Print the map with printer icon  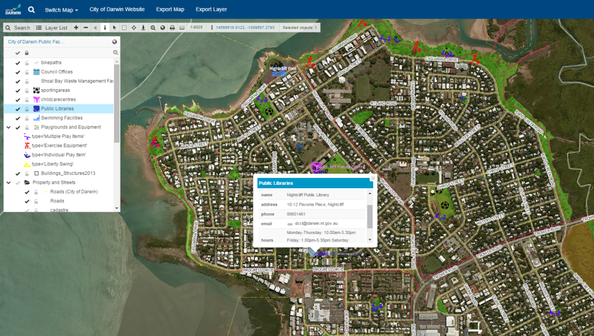click(x=172, y=28)
